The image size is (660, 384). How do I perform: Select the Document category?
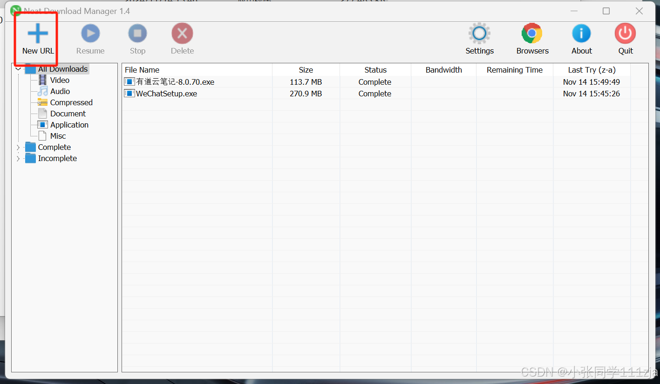pos(68,114)
